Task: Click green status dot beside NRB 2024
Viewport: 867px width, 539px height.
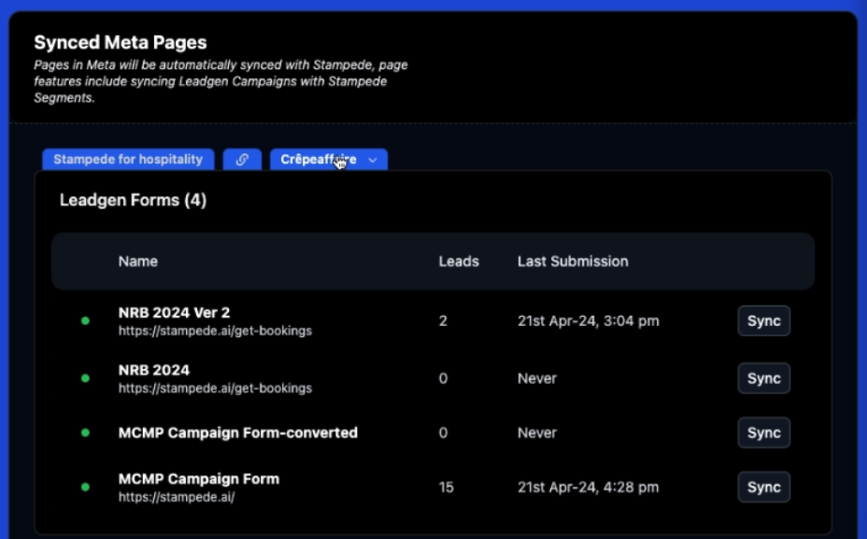Action: tap(85, 378)
